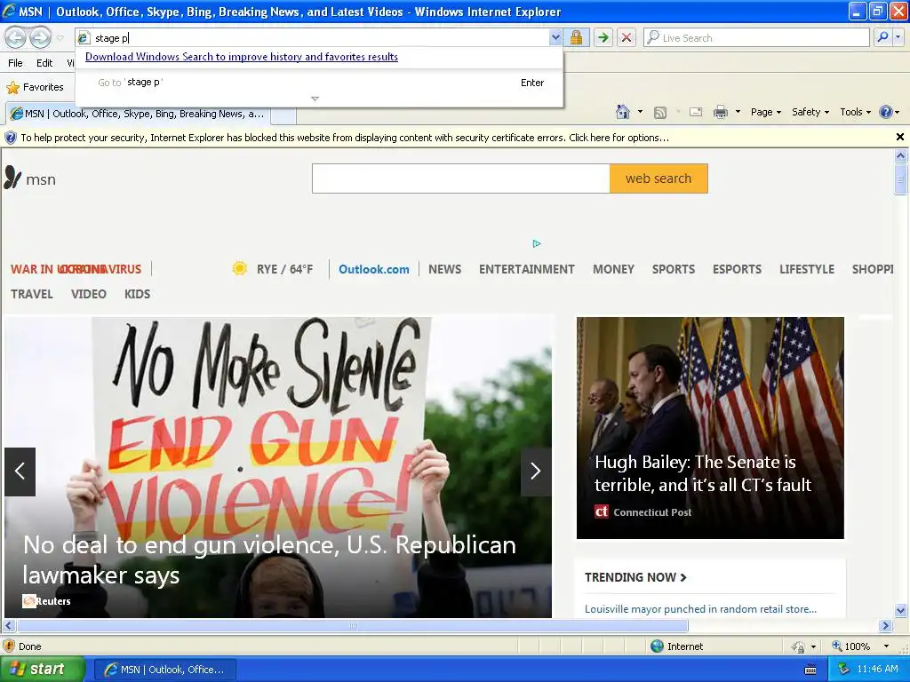
Task: Click horizontal scrollbar right arrow
Action: [x=885, y=626]
